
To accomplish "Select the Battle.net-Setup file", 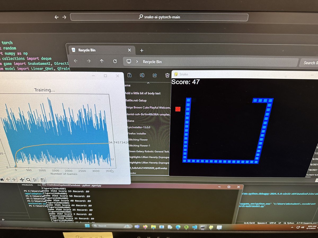I will coord(136,100).
